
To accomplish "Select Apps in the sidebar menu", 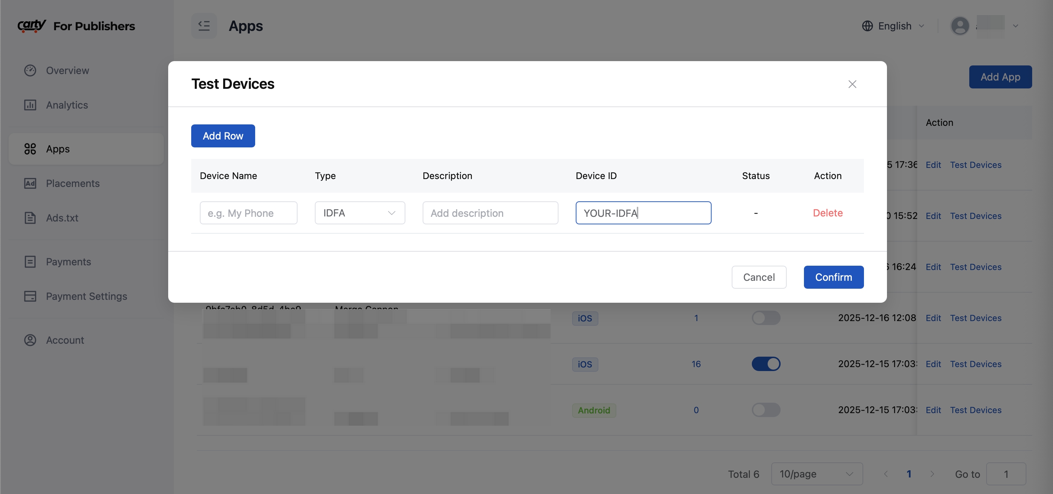I will 58,149.
